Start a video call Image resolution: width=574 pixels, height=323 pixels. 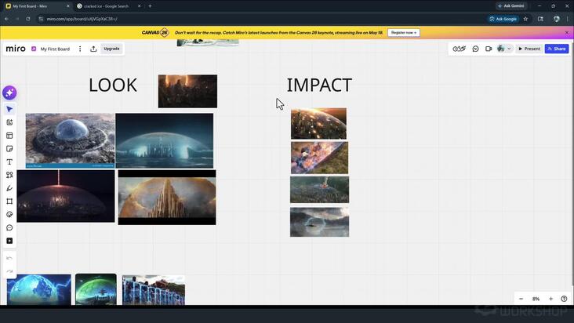coord(489,49)
